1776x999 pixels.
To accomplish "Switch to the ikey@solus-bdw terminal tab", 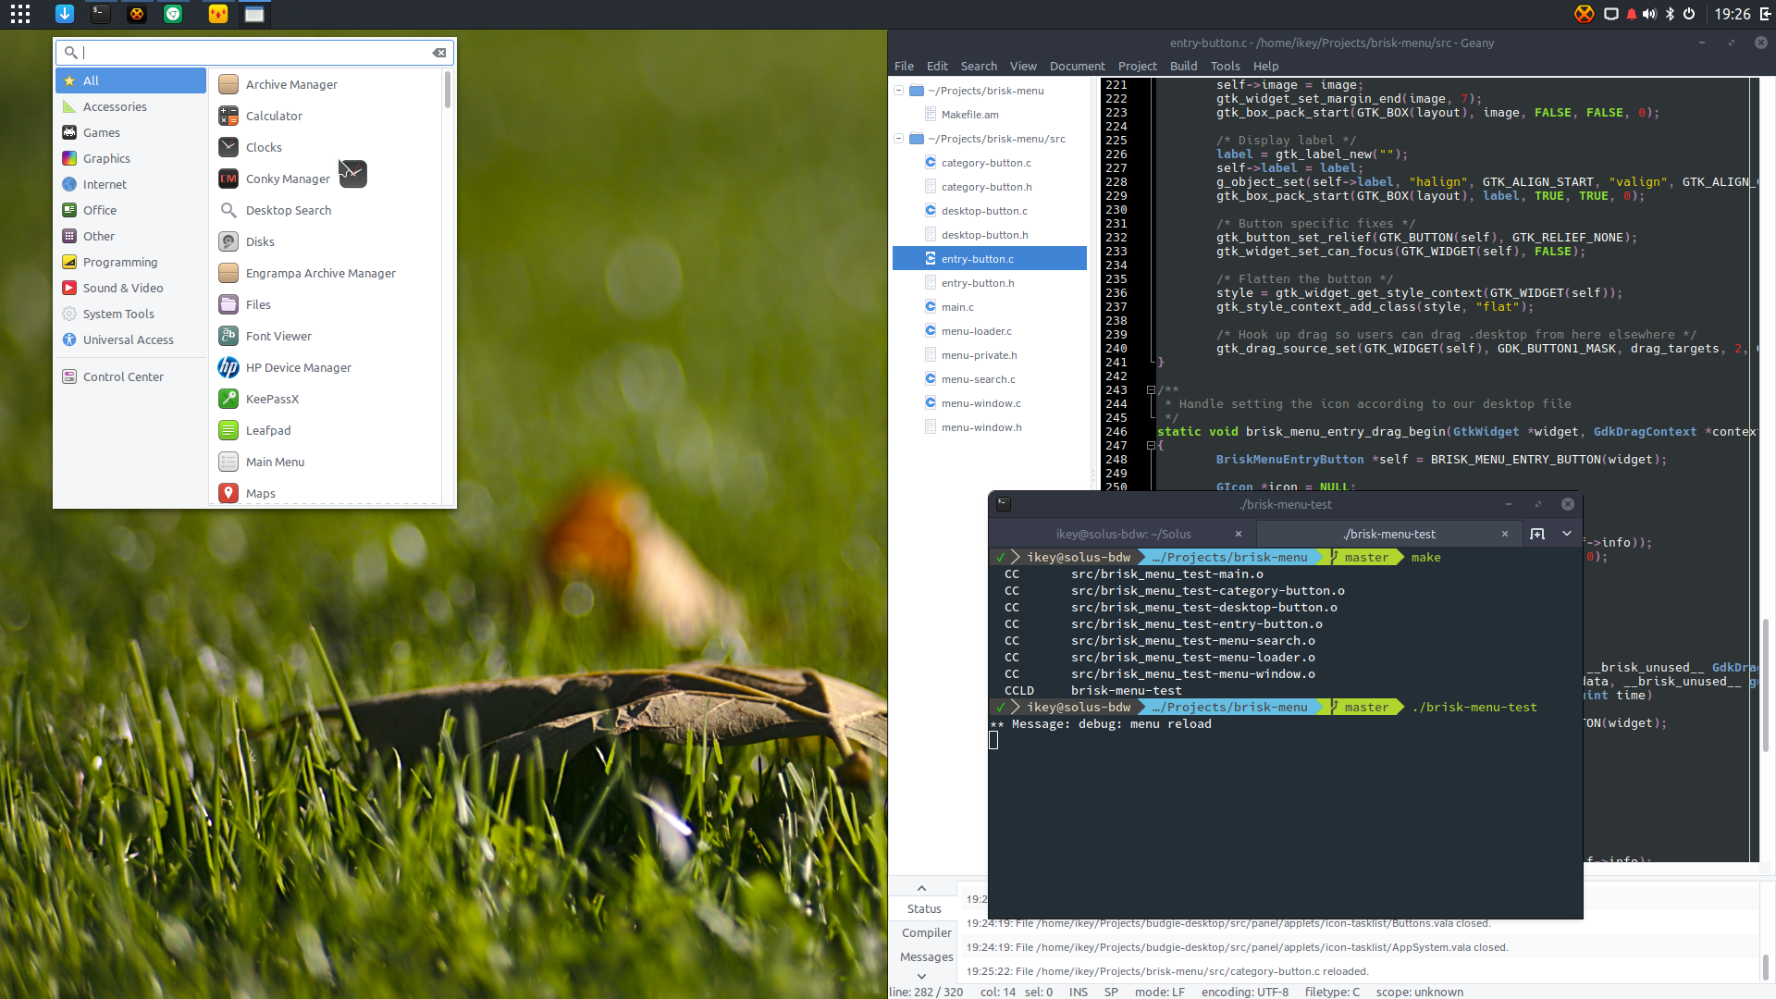I will pos(1123,534).
